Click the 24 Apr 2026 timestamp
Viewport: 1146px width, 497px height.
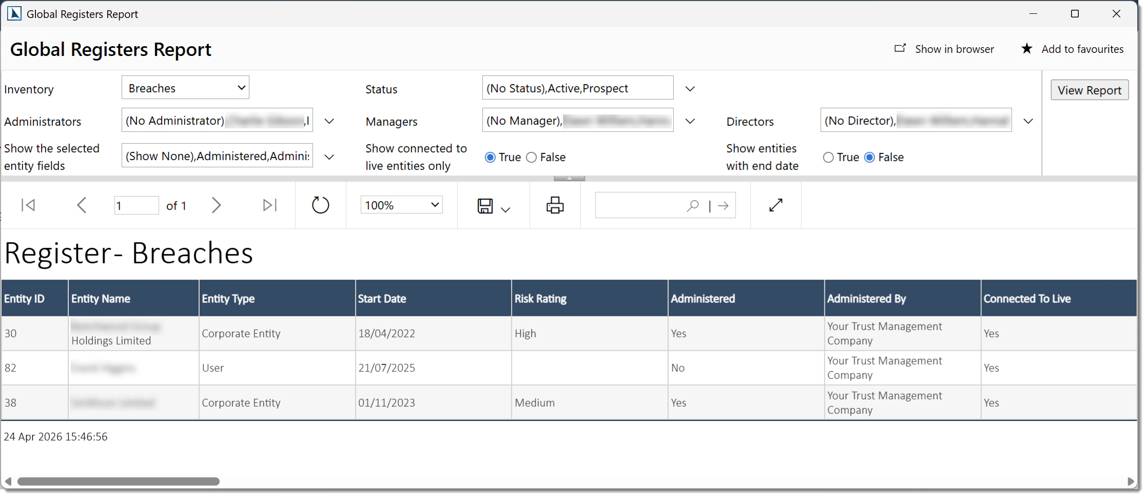56,437
